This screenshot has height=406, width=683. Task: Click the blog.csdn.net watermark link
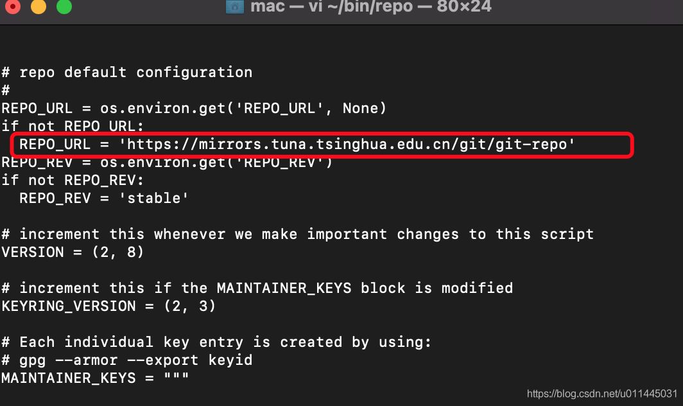(602, 394)
